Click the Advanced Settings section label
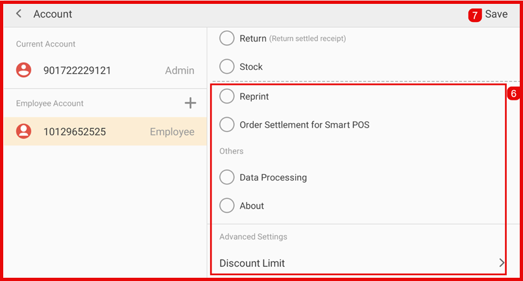 point(253,237)
